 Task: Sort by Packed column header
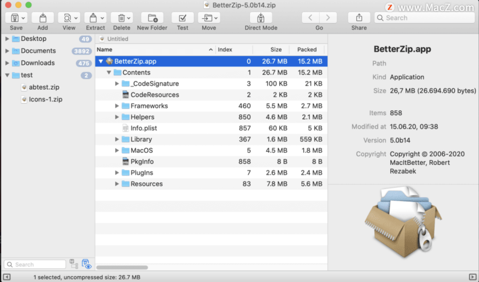pyautogui.click(x=307, y=49)
